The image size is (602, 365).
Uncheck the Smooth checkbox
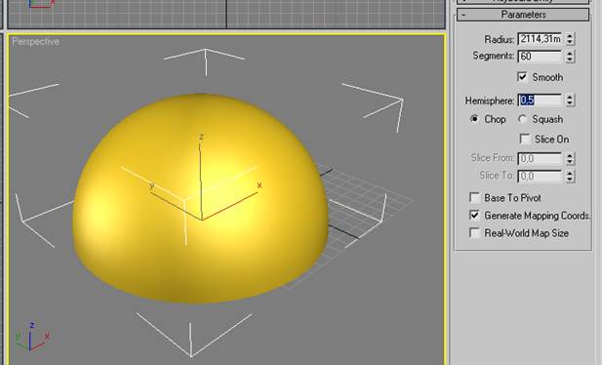pos(522,77)
